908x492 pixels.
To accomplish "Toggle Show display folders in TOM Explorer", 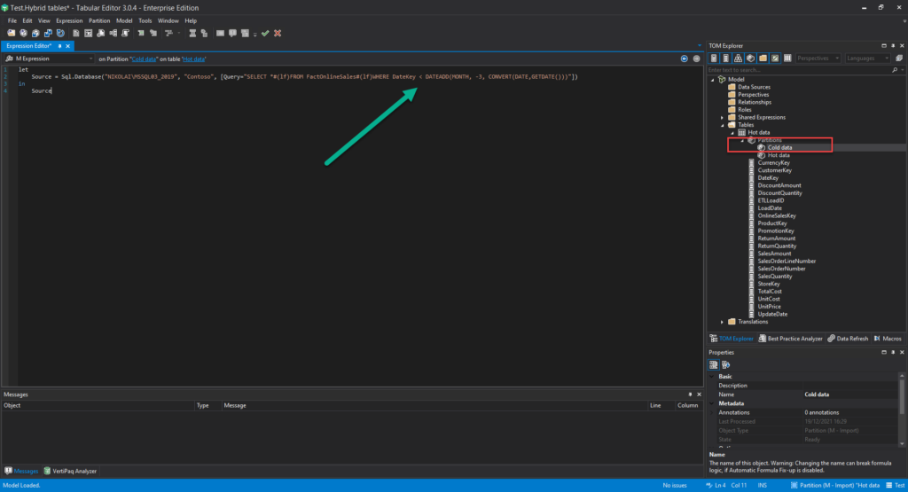I will point(763,58).
